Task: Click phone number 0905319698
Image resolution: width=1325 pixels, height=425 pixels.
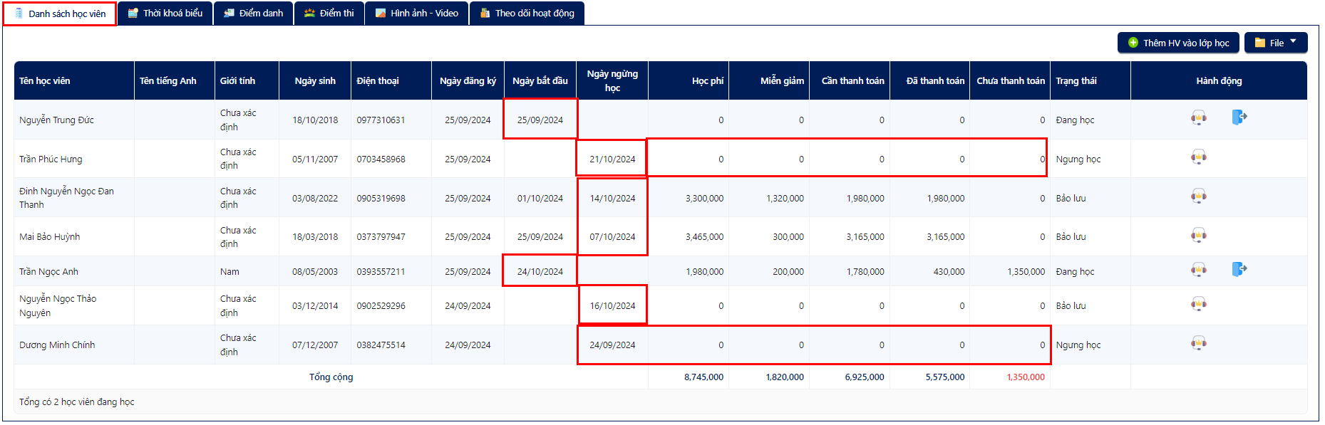Action: click(x=381, y=198)
